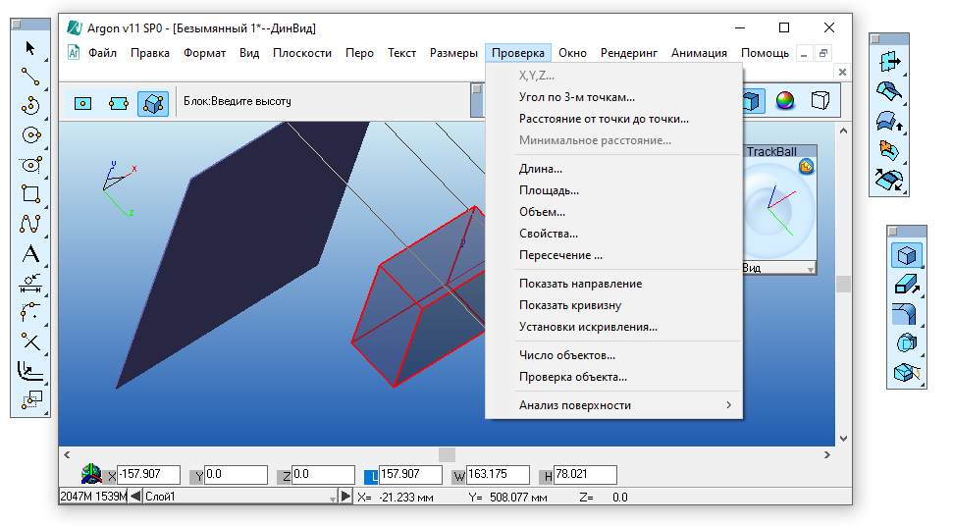This screenshot has height=526, width=953.
Task: Open the Плоскости menu
Action: (302, 53)
